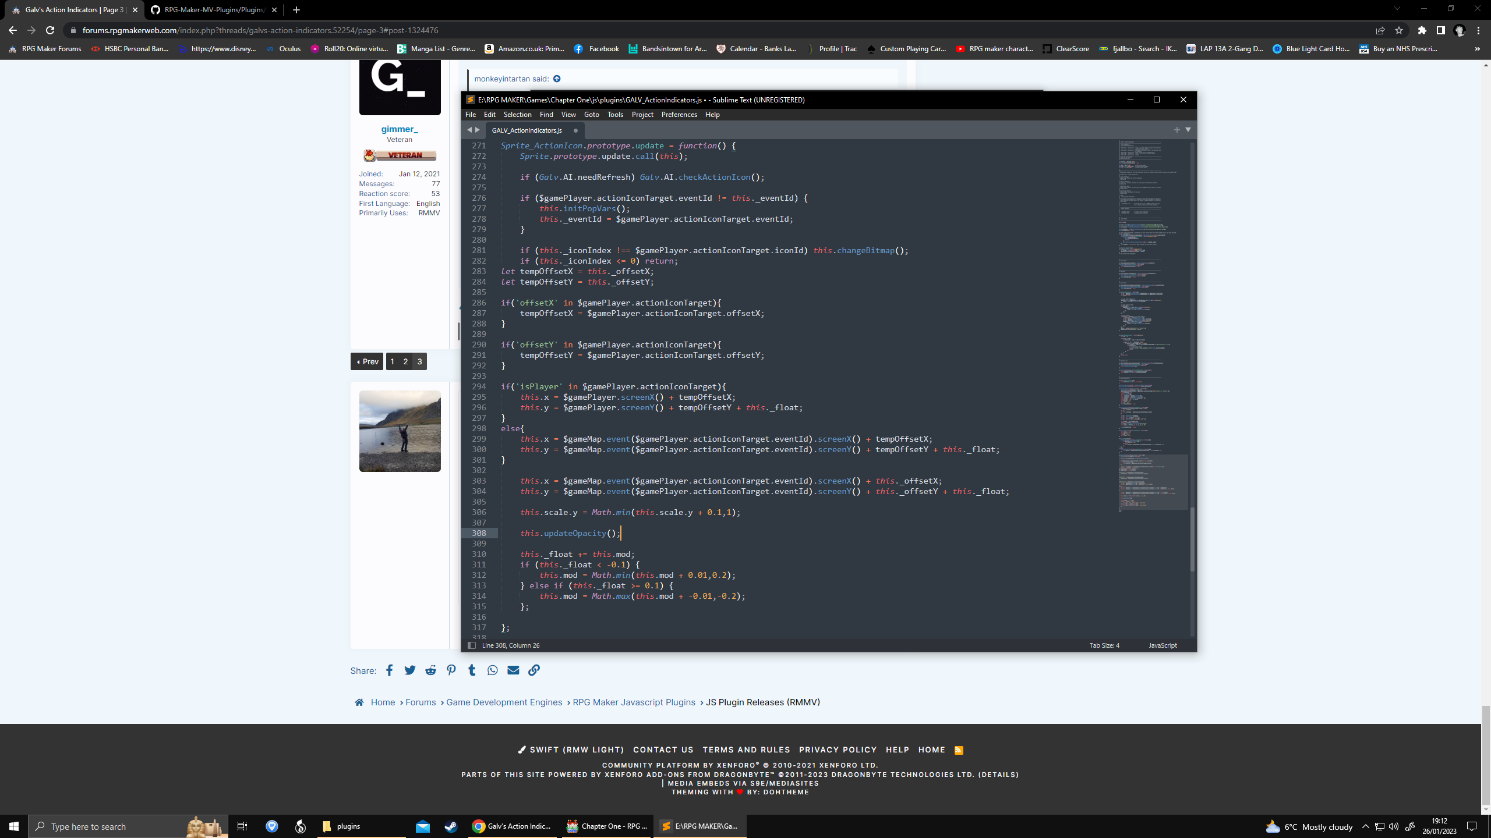
Task: Copy post link with chain icon
Action: point(534,670)
